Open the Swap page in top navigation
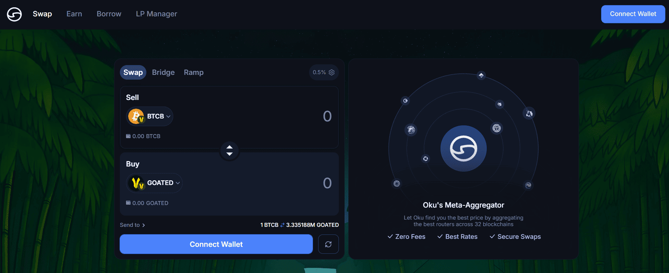669x273 pixels. (42, 14)
